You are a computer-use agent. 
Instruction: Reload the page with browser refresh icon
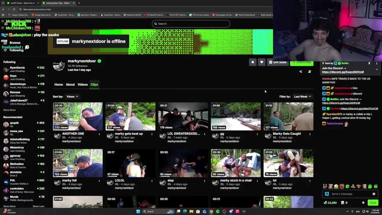(14, 9)
